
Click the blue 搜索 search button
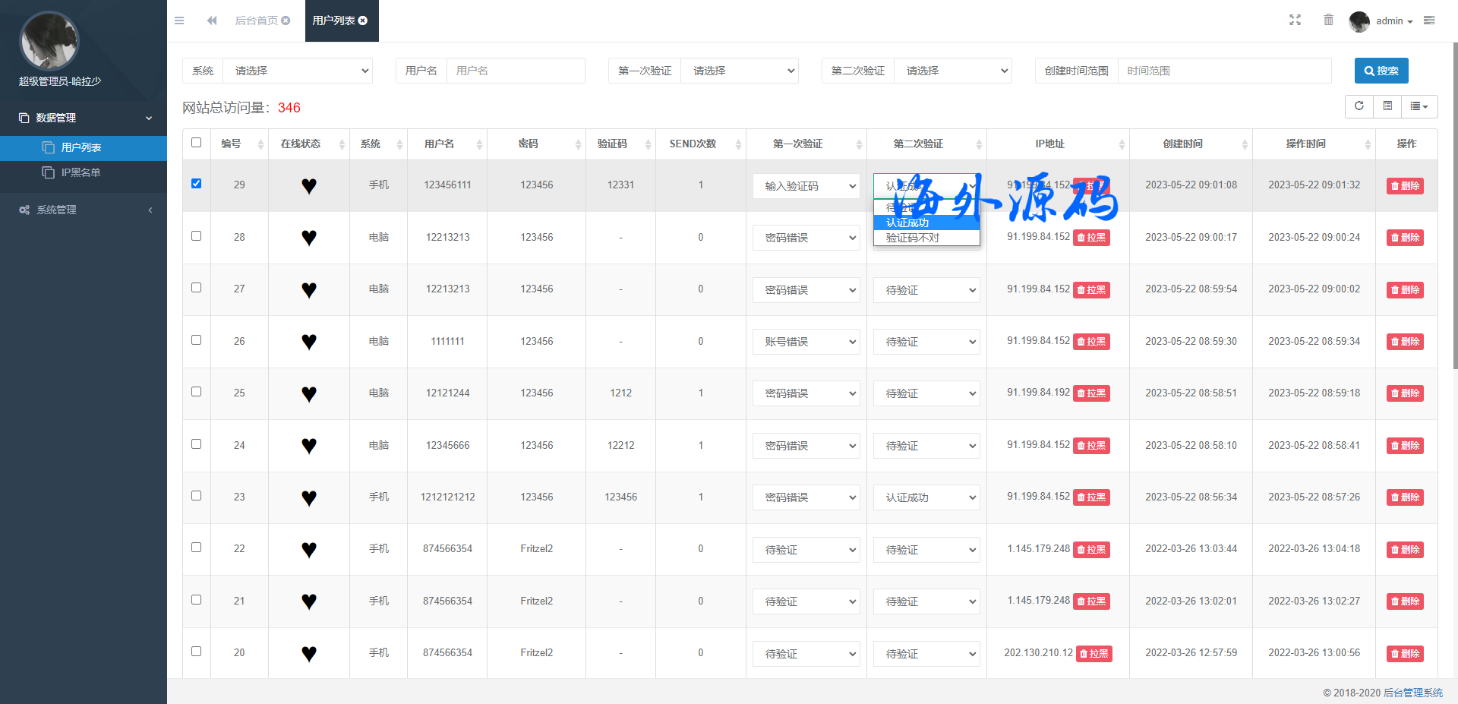[x=1381, y=71]
